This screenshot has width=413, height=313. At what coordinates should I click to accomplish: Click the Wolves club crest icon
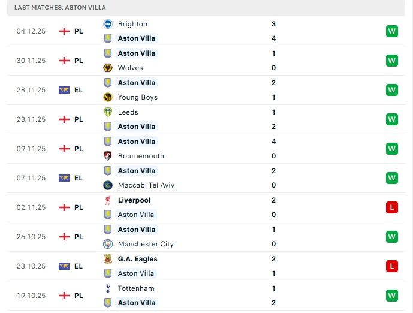[108, 68]
